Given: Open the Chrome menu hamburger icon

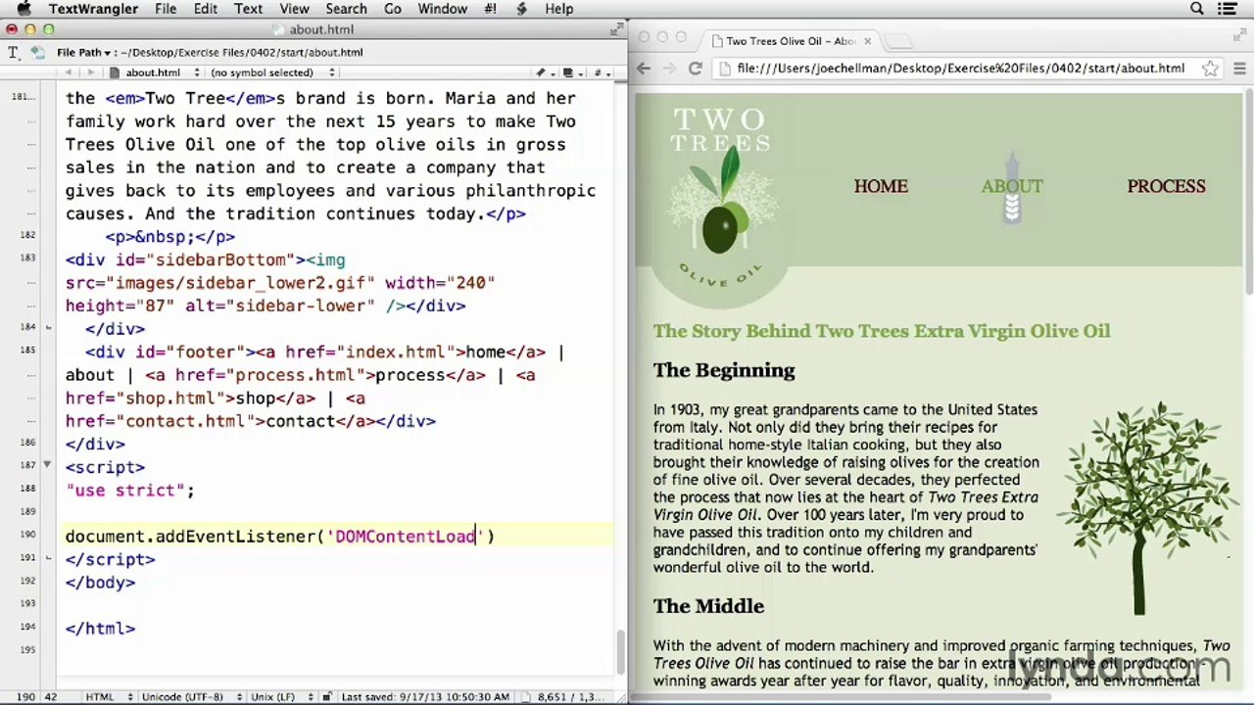Looking at the screenshot, I should point(1239,69).
